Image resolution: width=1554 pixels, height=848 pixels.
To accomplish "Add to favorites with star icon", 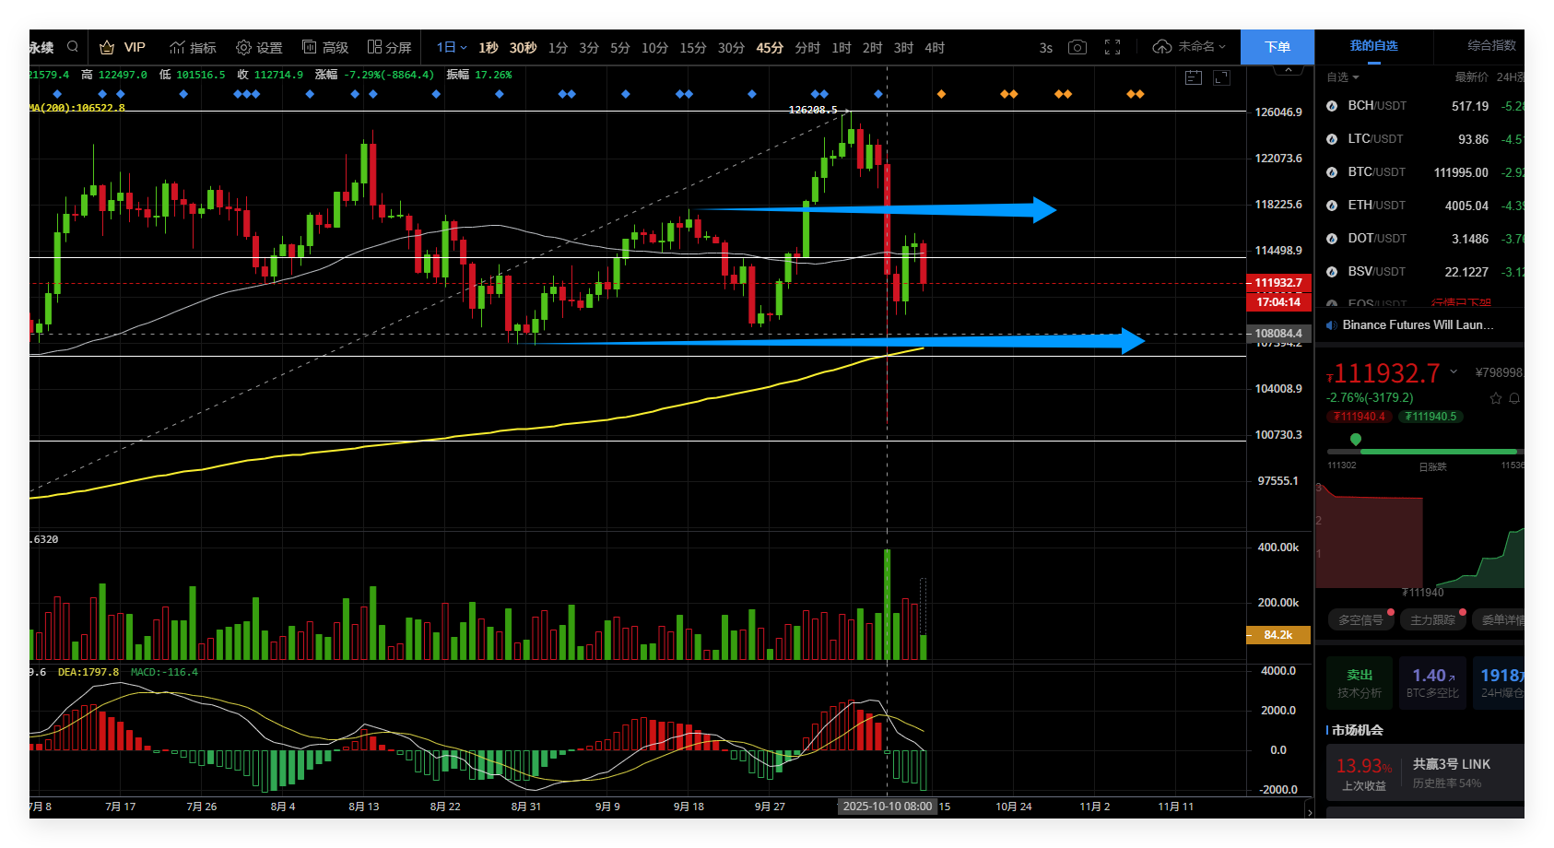I will pyautogui.click(x=1495, y=398).
